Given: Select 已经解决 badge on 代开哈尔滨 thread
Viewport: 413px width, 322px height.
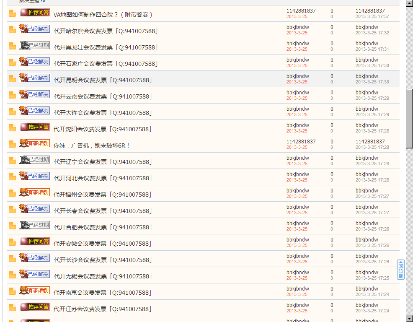Looking at the screenshot, I should pos(35,29).
